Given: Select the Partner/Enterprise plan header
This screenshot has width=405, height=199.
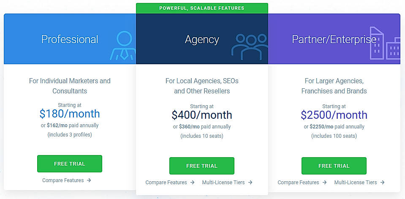Looking at the screenshot, I should [x=334, y=39].
